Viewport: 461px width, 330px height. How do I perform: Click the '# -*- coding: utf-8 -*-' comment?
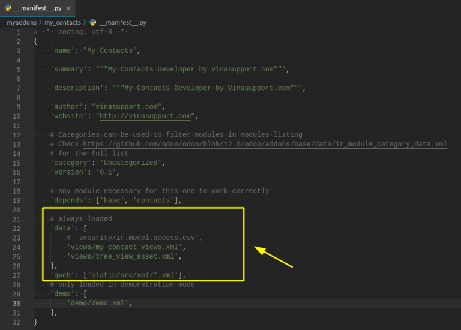80,32
